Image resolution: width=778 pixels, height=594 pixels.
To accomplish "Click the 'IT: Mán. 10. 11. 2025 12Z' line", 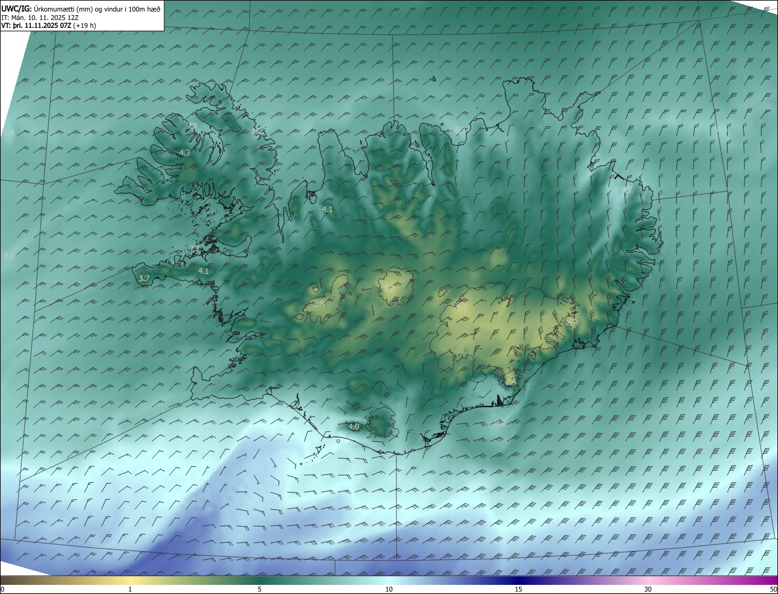I will pyautogui.click(x=41, y=18).
